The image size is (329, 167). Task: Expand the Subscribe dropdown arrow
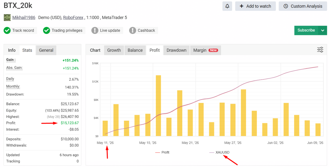[323, 30]
